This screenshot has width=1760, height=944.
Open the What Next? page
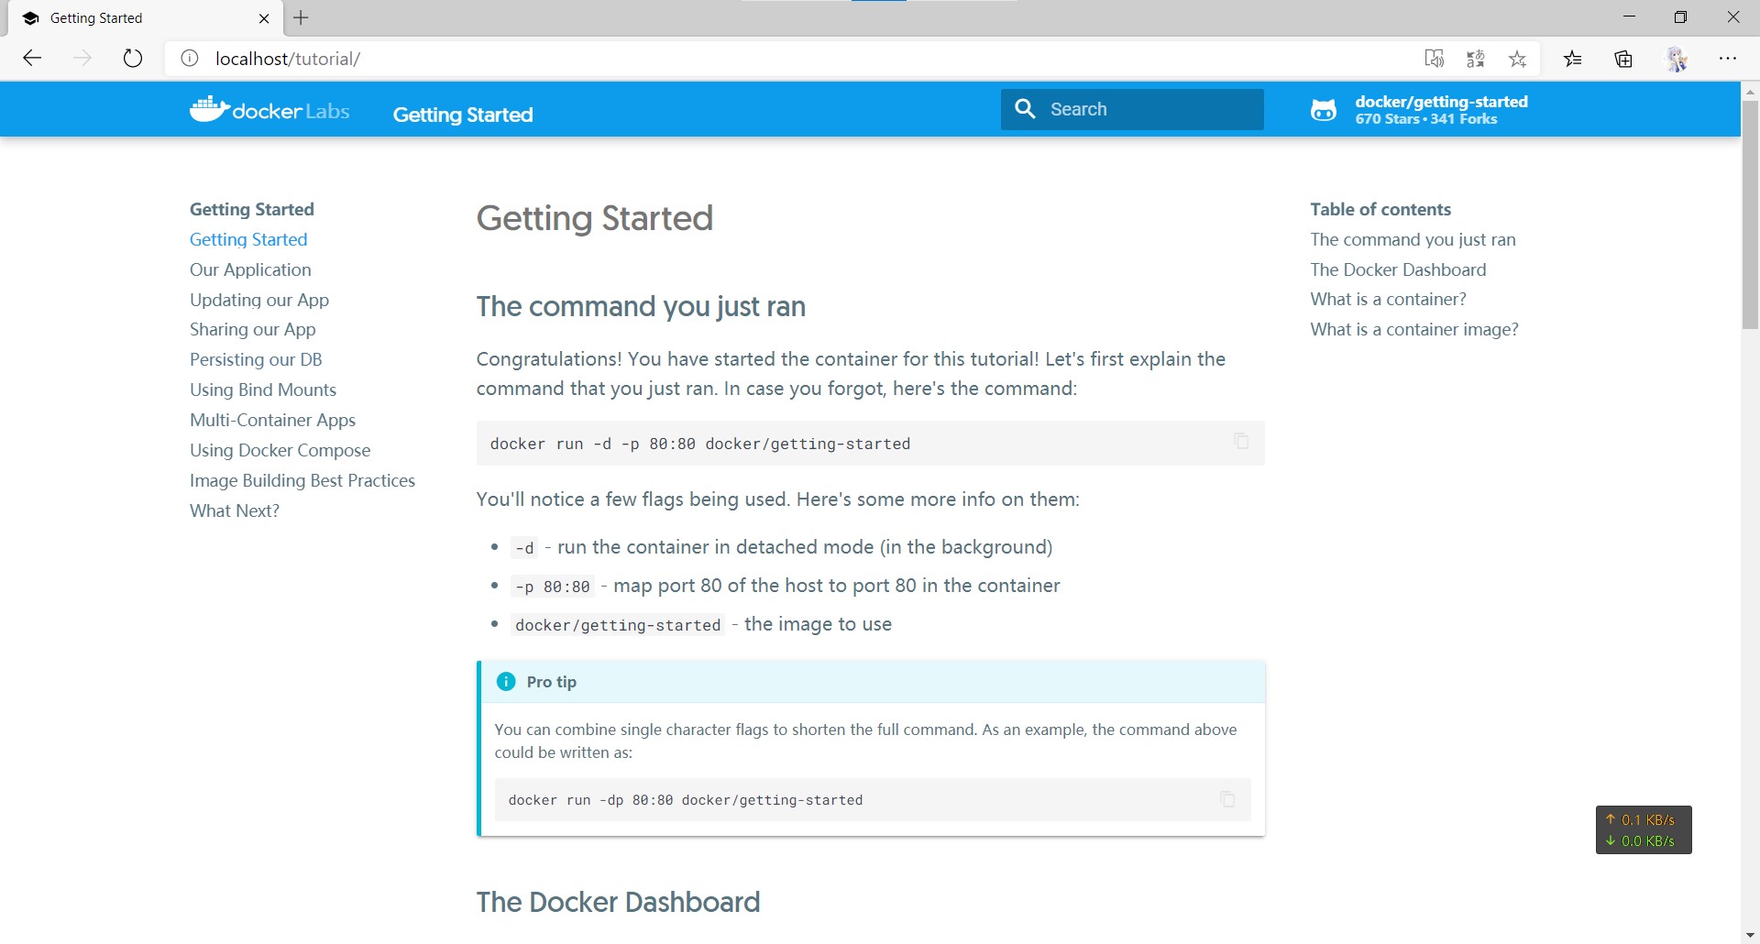click(235, 510)
